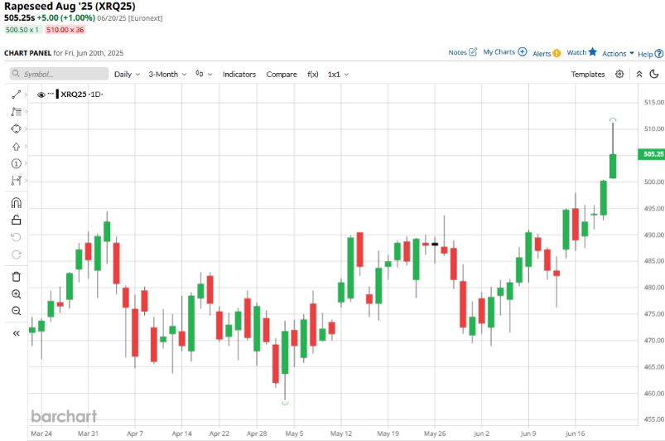Select the arrow shape annotation tool
The height and width of the screenshot is (441, 665).
coord(16,146)
